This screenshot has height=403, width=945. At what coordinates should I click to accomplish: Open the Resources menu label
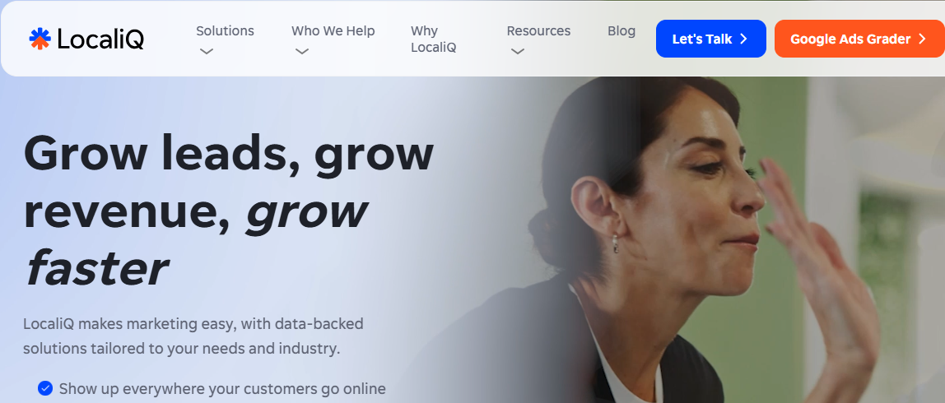click(538, 30)
